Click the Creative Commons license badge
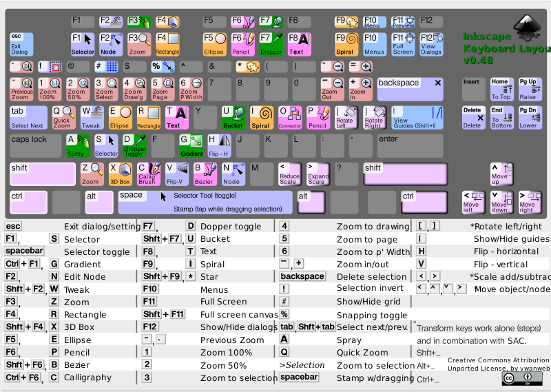 point(521,379)
